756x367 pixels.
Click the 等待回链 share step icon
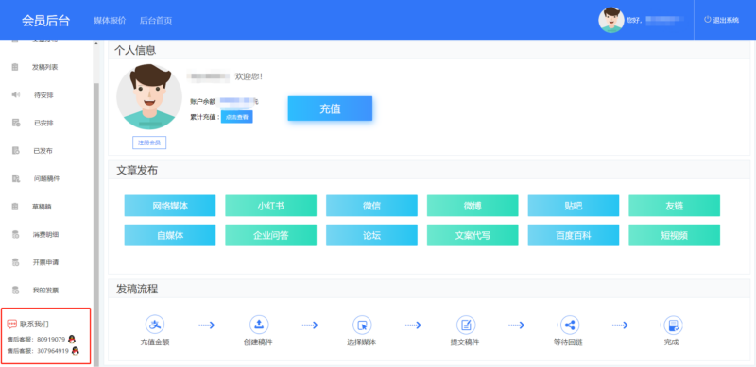pyautogui.click(x=570, y=325)
